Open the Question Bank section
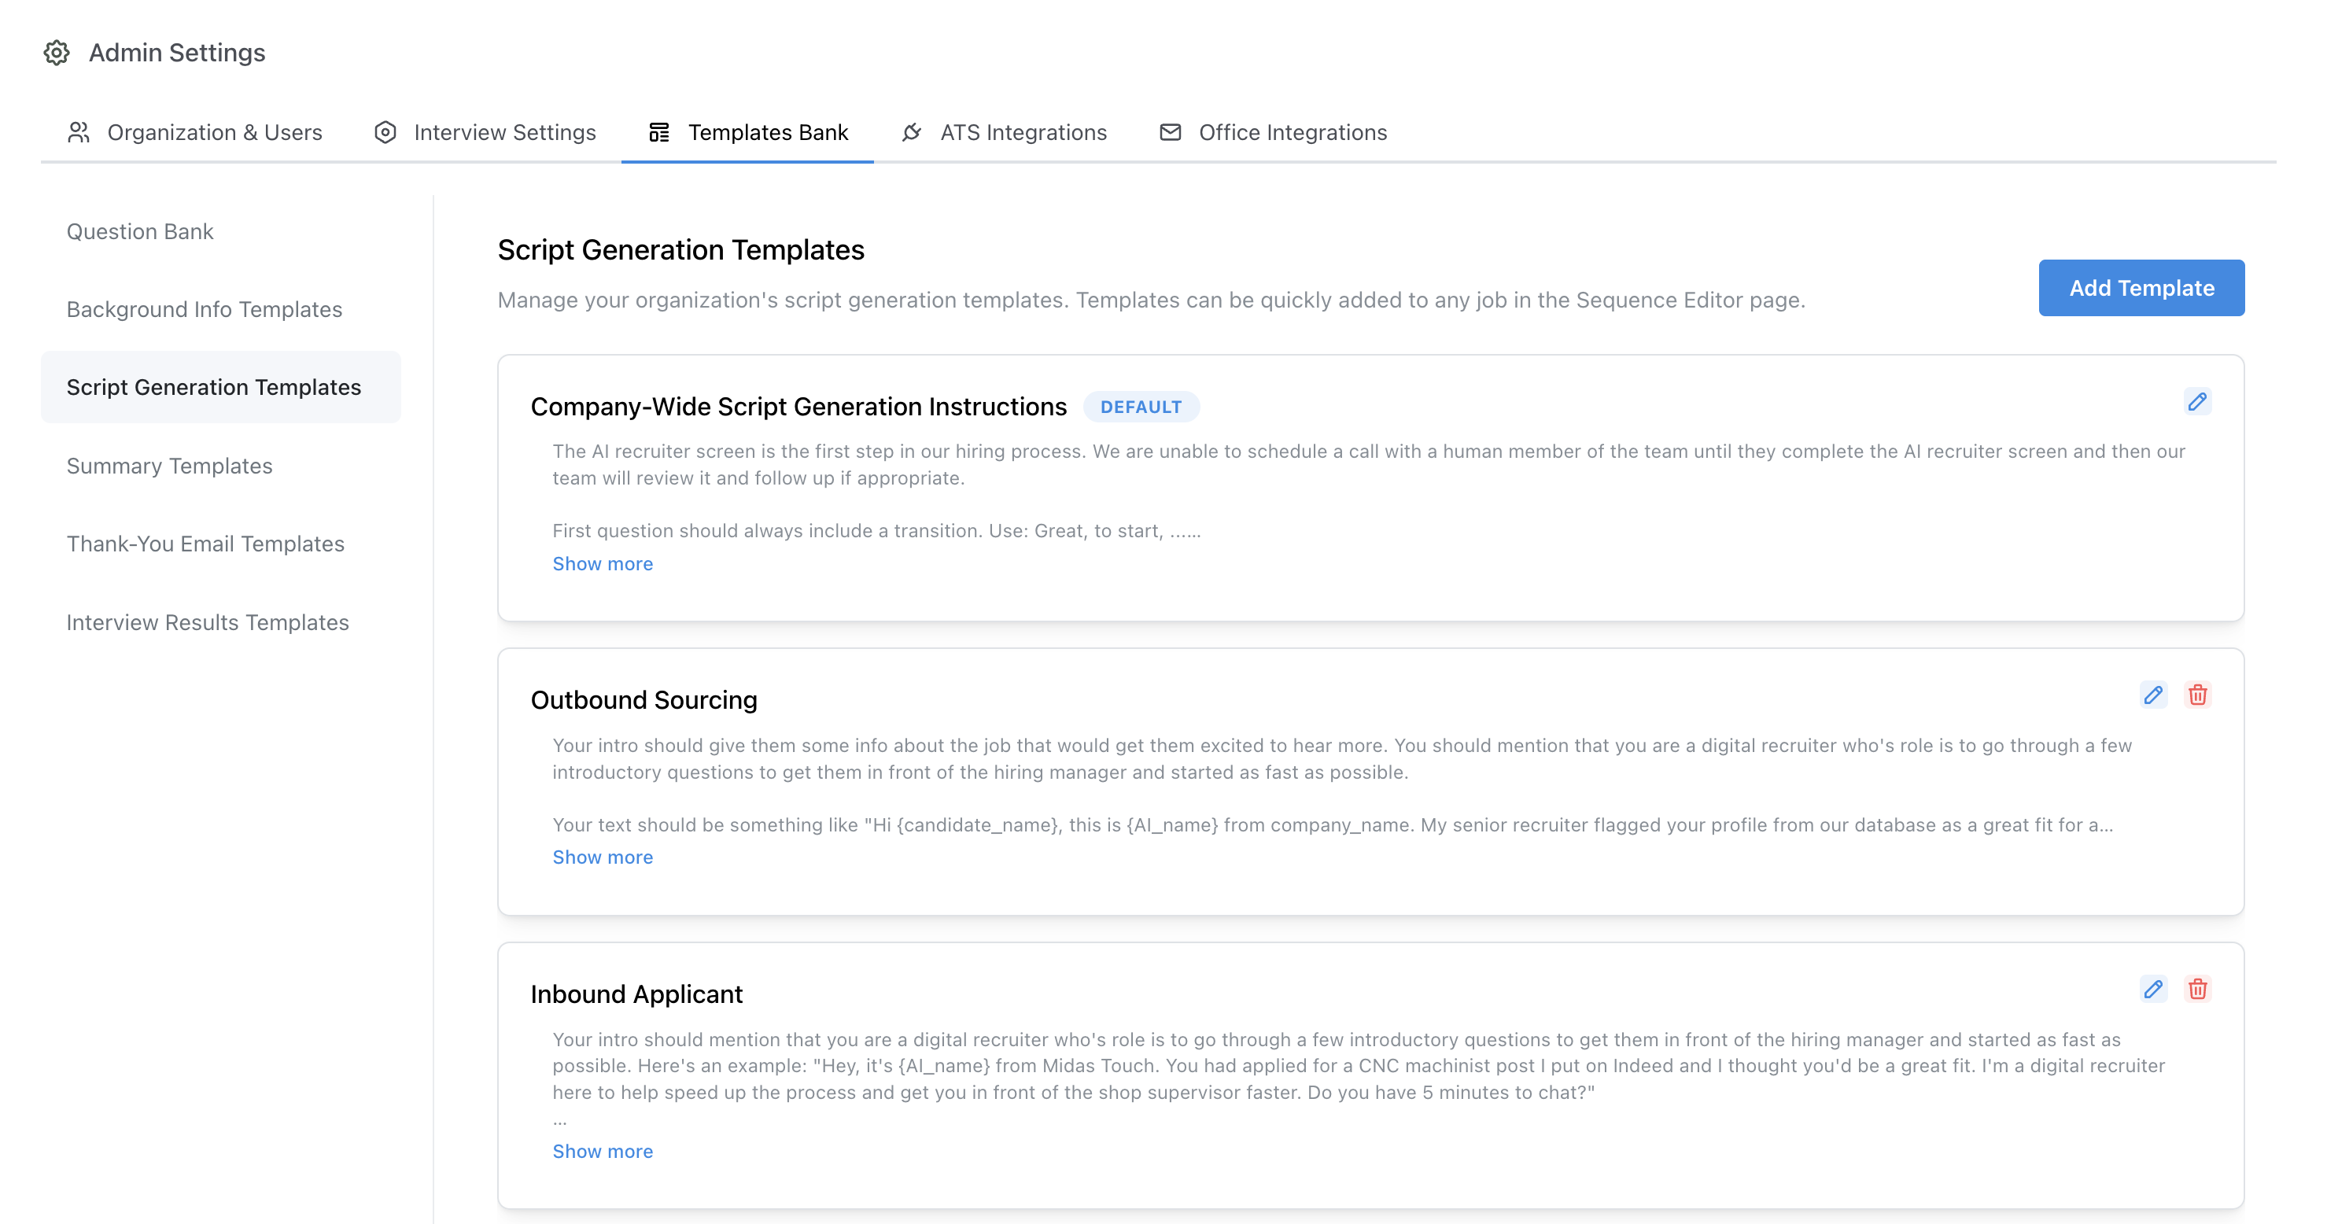 tap(140, 231)
